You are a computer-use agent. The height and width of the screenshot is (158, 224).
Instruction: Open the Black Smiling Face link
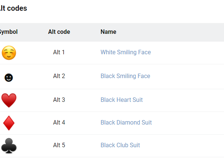pos(125,76)
